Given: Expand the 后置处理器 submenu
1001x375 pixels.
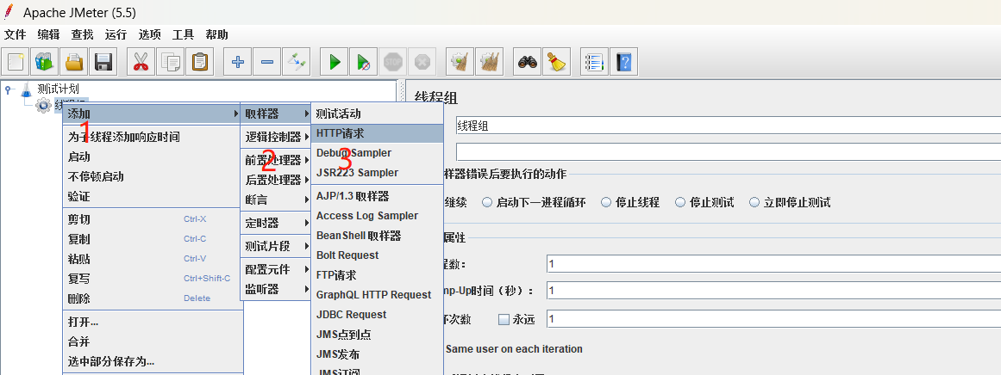Looking at the screenshot, I should [275, 180].
